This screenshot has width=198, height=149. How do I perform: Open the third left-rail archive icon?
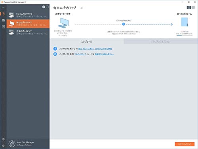point(3,26)
